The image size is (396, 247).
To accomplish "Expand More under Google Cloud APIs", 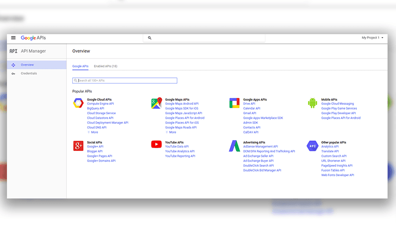I will pos(93,132).
